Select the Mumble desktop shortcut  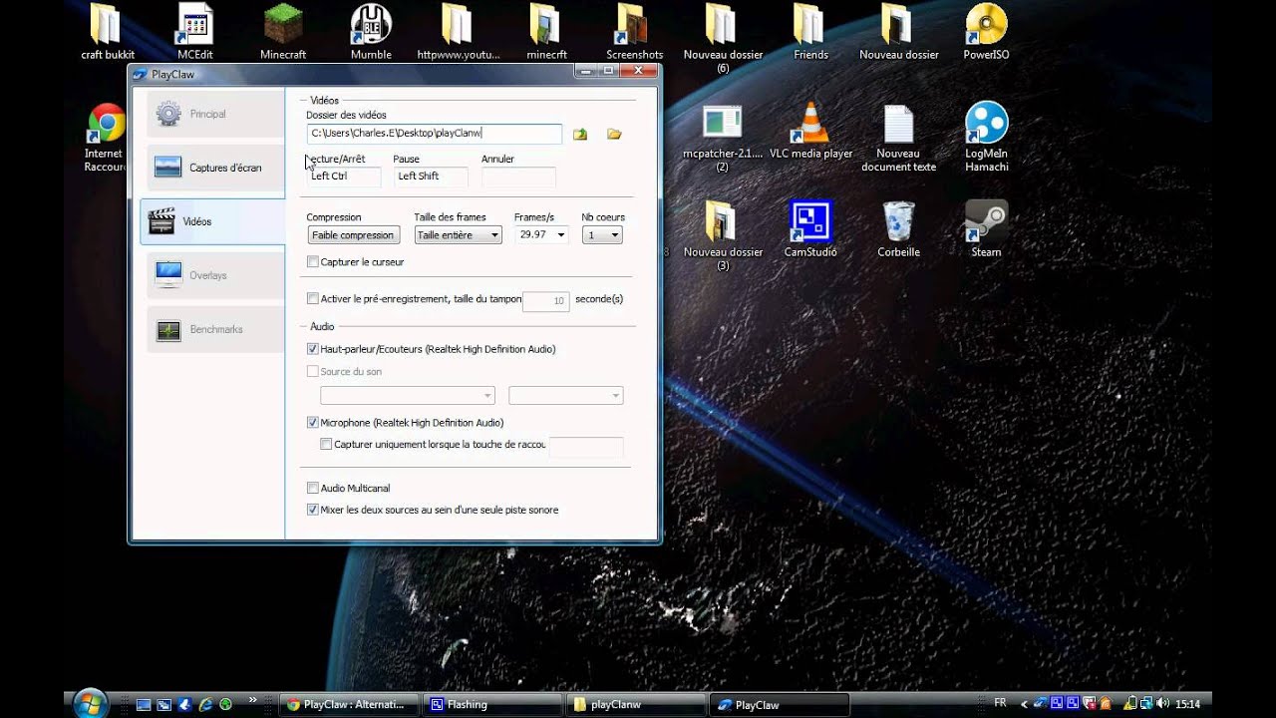tap(371, 33)
